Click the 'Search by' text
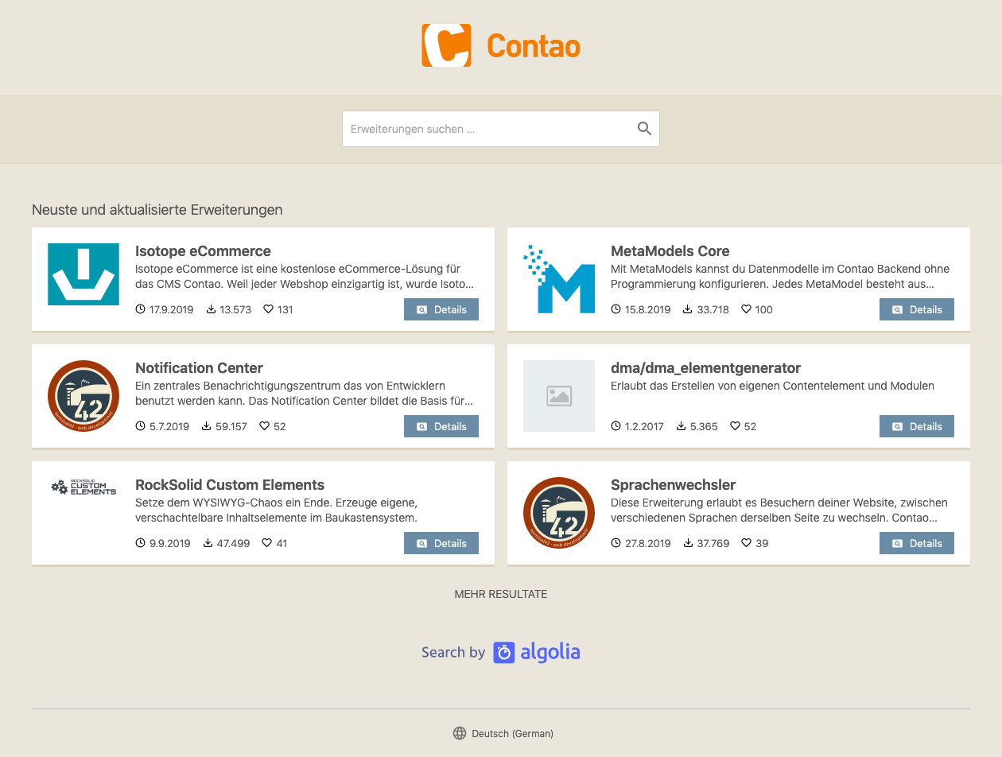The width and height of the screenshot is (1002, 757). click(453, 652)
